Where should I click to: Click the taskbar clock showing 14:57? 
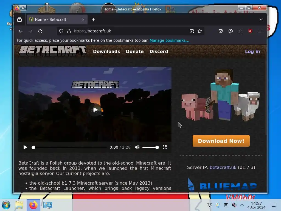click(x=256, y=205)
